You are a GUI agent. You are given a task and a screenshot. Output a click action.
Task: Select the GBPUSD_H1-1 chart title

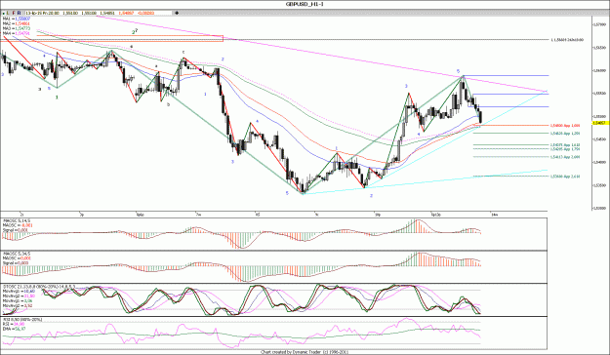click(x=305, y=4)
